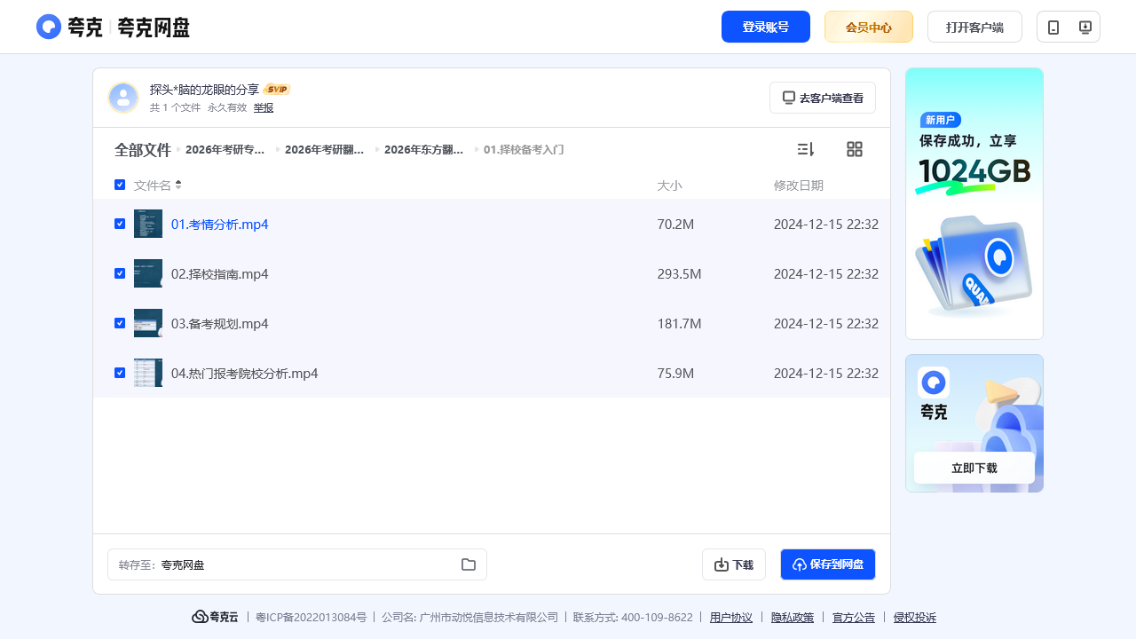Click the 登录账号 button

[766, 27]
